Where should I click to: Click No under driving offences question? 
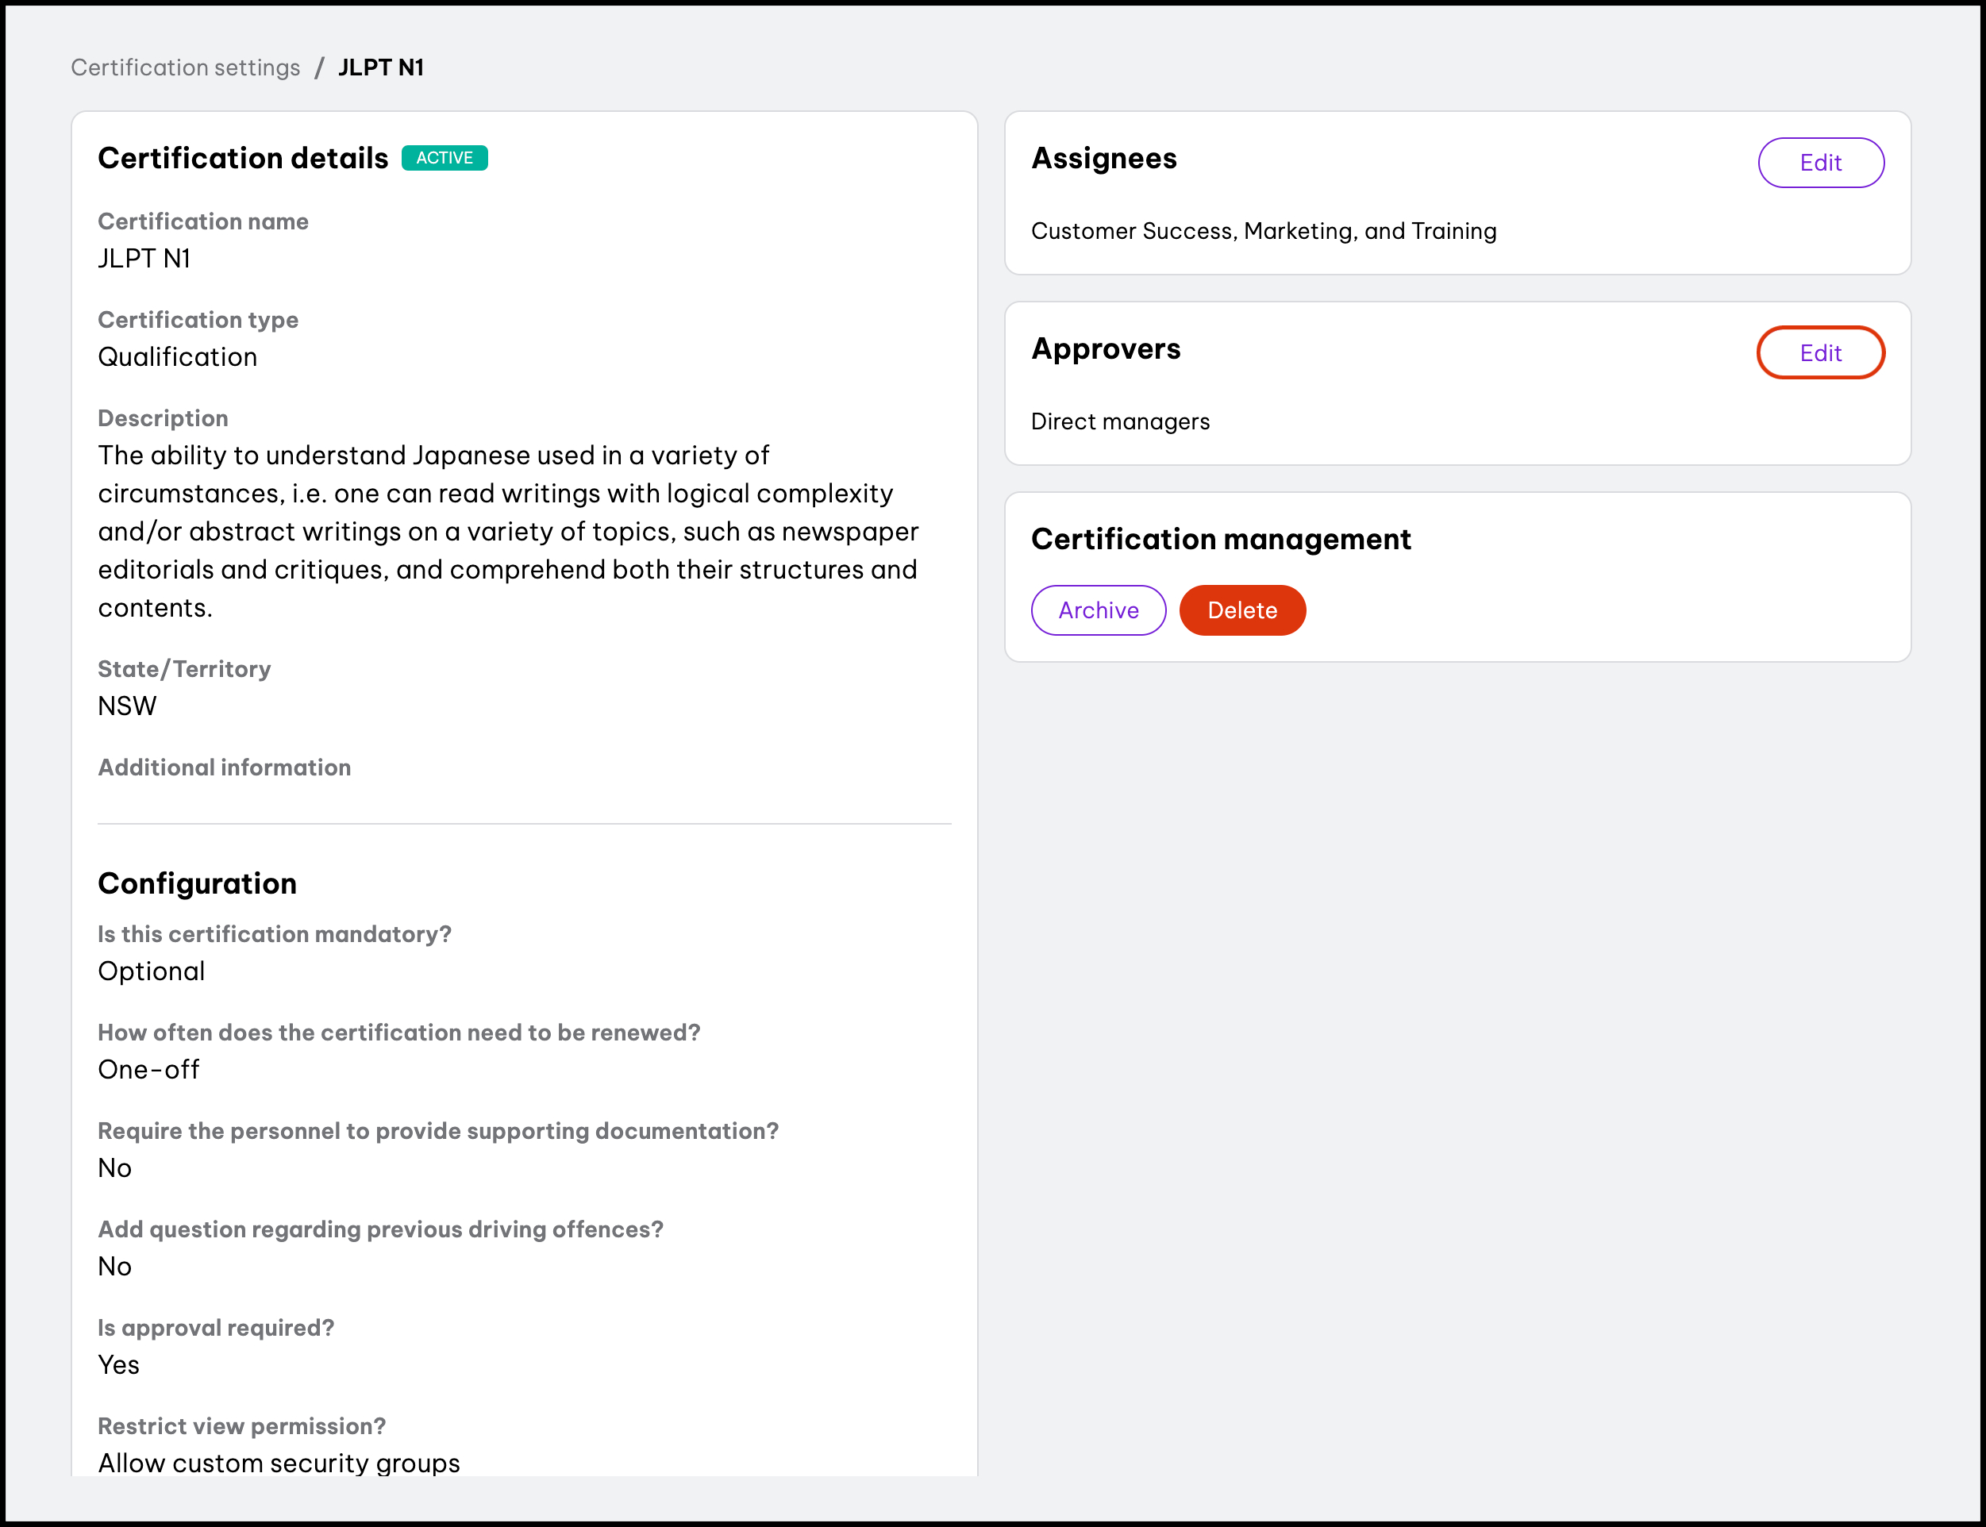(x=114, y=1266)
